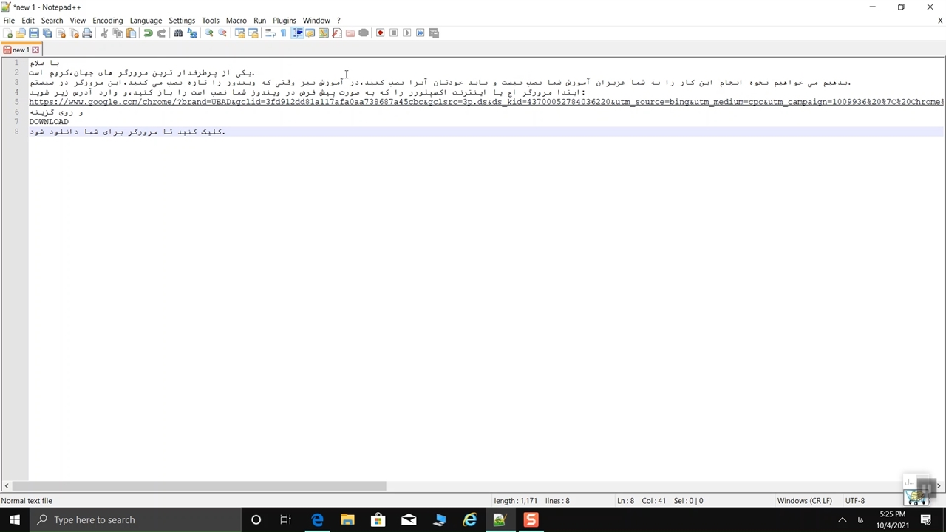The height and width of the screenshot is (532, 946).
Task: Expand the hidden system tray icons
Action: (842, 520)
